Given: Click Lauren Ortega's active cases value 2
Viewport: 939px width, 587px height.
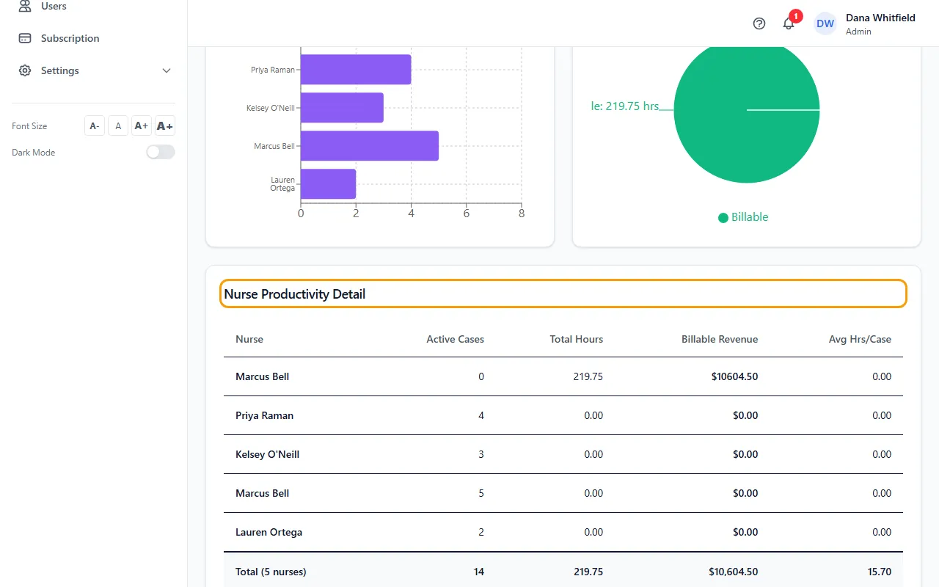Looking at the screenshot, I should [481, 532].
